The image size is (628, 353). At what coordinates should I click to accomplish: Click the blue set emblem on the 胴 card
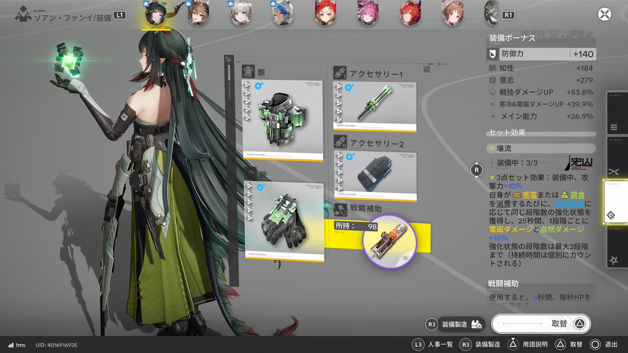click(x=258, y=85)
